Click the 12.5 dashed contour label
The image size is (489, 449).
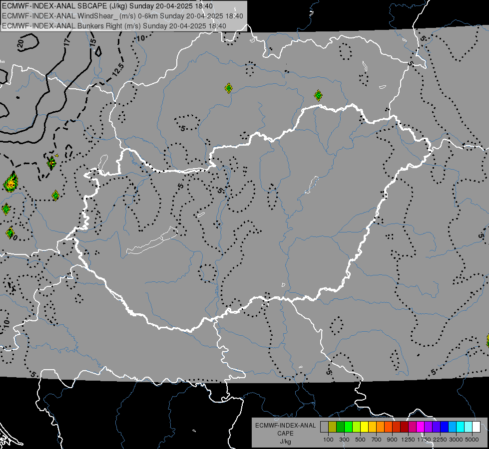118,70
